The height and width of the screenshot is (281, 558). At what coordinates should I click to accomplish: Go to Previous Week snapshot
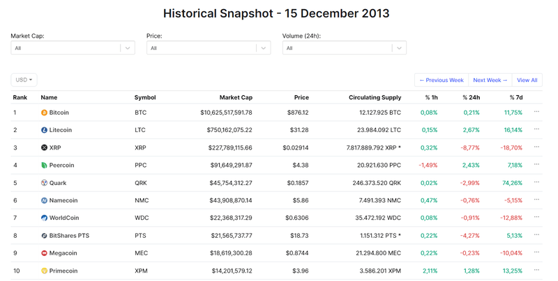pyautogui.click(x=441, y=80)
